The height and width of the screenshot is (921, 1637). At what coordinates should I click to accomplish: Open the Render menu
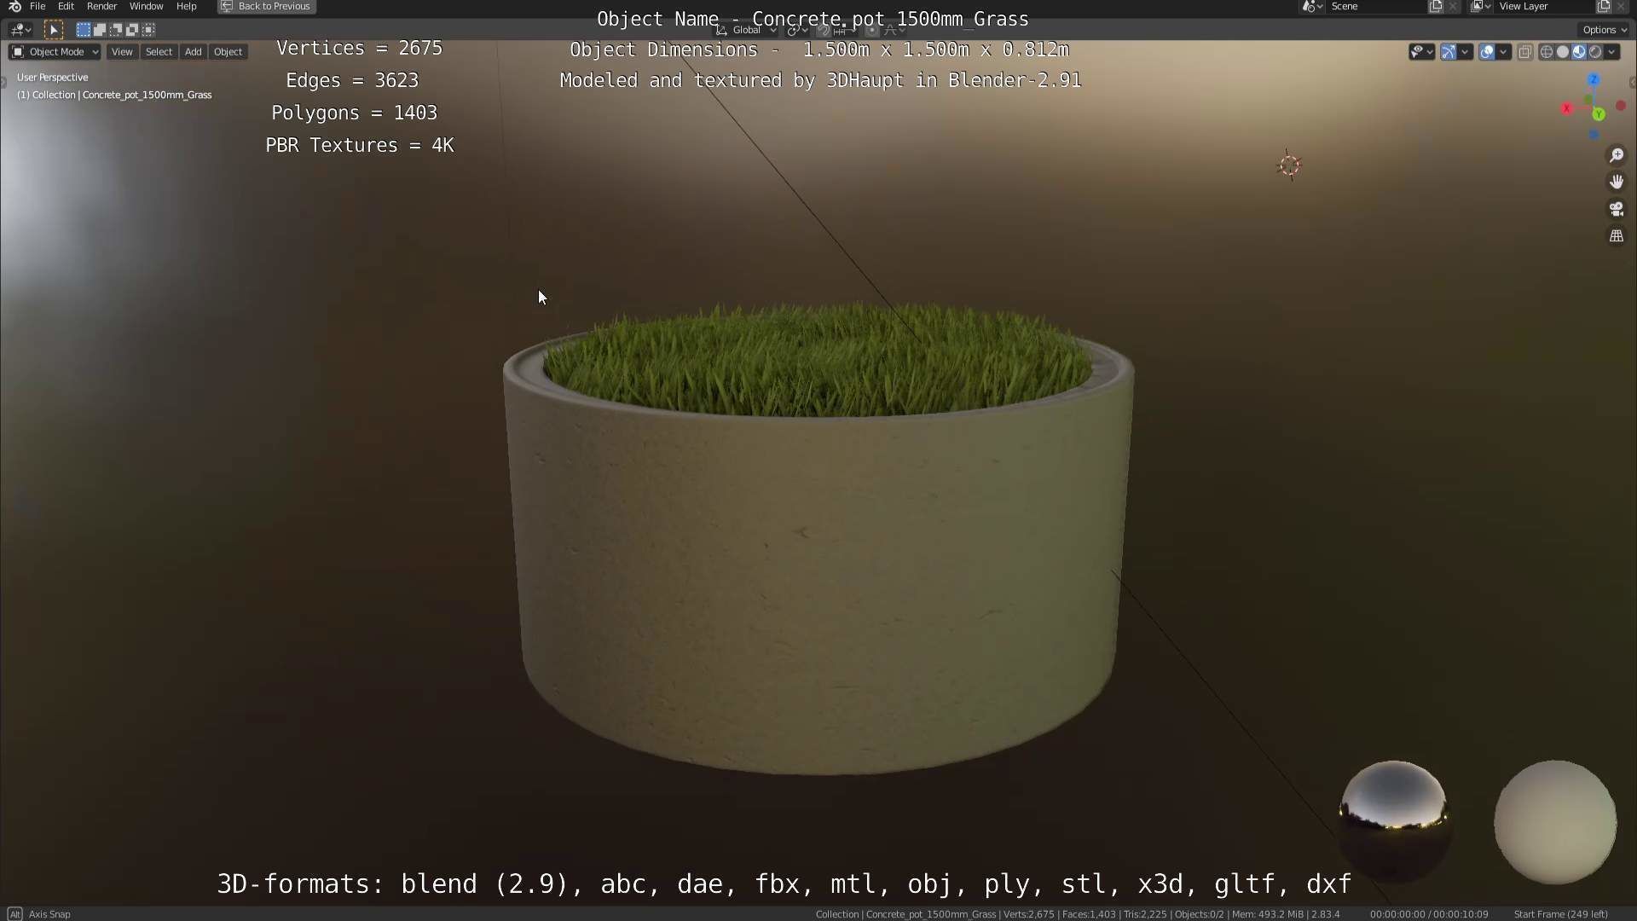pos(101,6)
